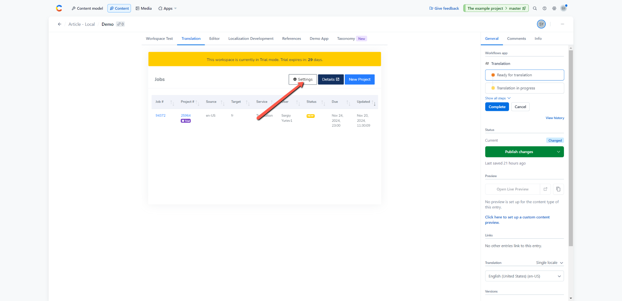Image resolution: width=622 pixels, height=301 pixels.
Task: Open Content model in top navigation
Action: pos(87,8)
